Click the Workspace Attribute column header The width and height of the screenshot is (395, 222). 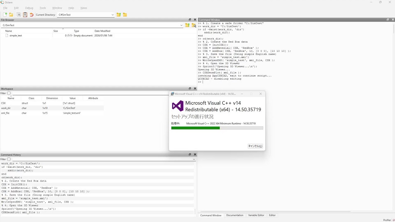pyautogui.click(x=93, y=98)
